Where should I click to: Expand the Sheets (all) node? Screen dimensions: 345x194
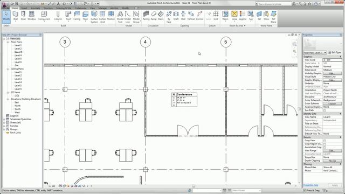click(x=4, y=122)
